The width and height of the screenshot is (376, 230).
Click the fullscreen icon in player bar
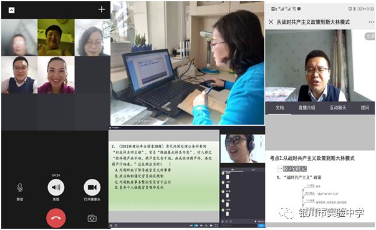coord(216,226)
